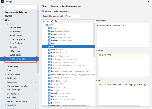Viewport: 152px width, 109px height.
Task: Click the project-level icon beside Copyright
Action: pyautogui.click(x=35, y=105)
